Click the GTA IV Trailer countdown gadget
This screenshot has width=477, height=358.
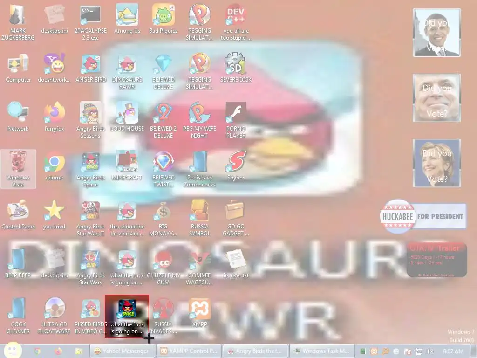tap(437, 260)
